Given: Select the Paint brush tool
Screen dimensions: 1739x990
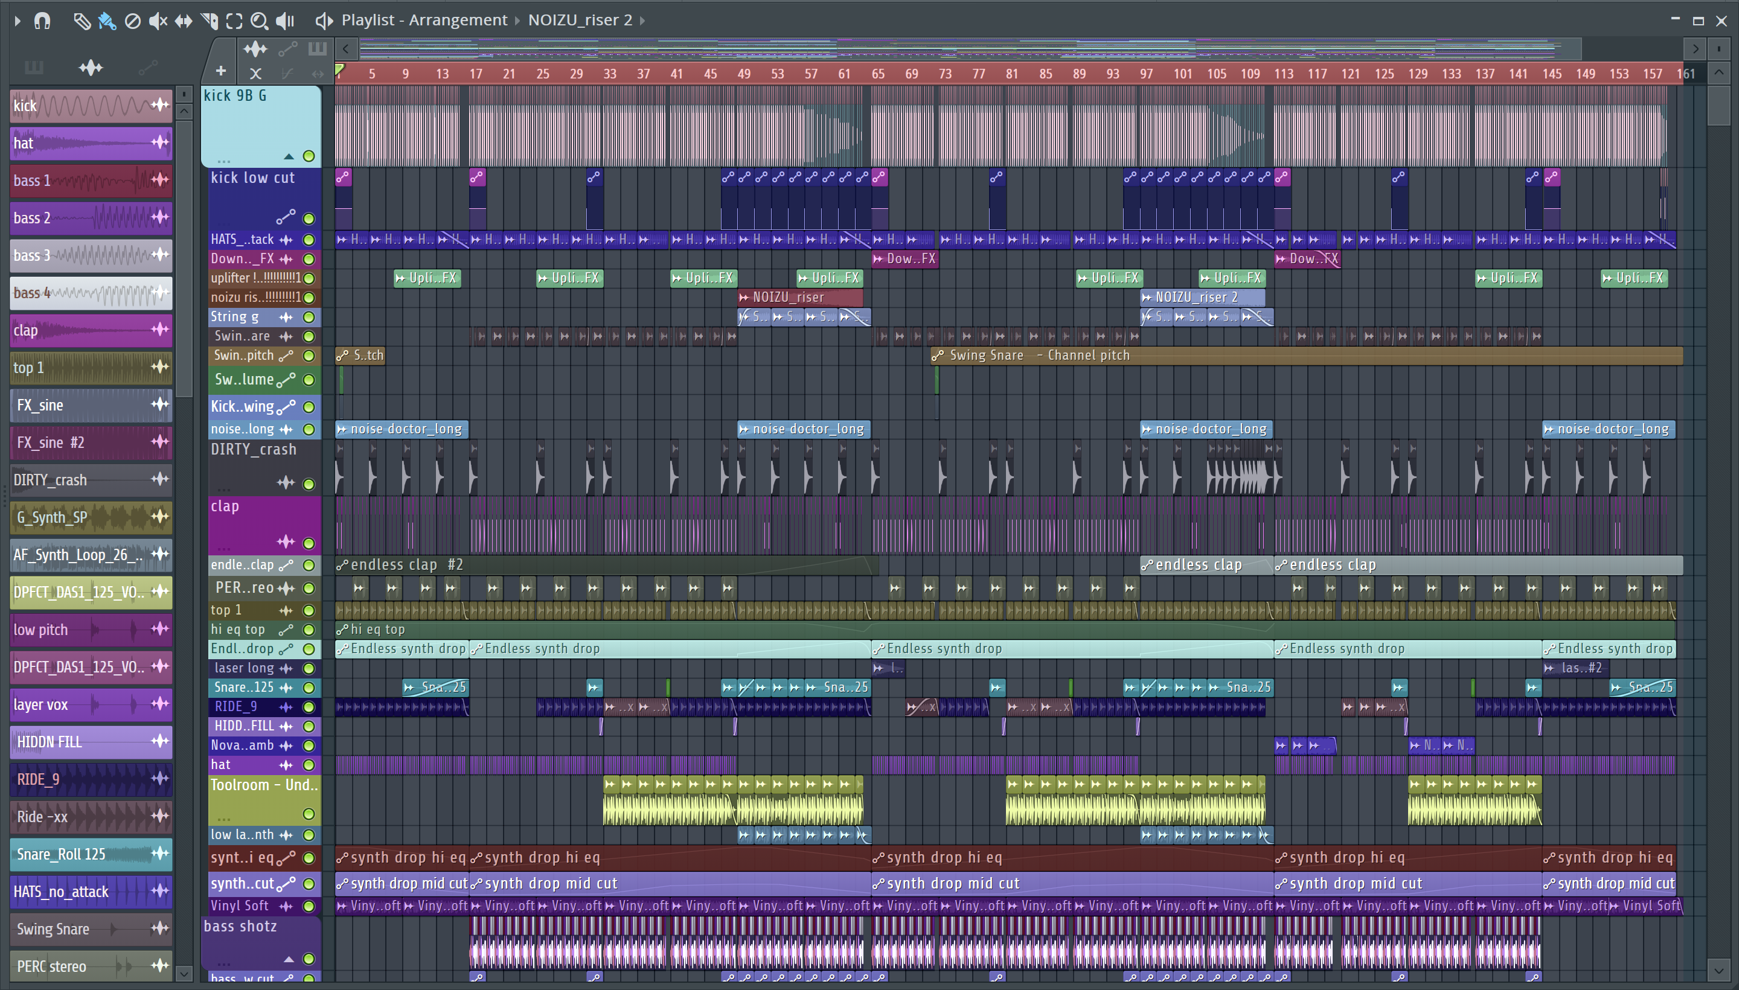Looking at the screenshot, I should pos(107,21).
